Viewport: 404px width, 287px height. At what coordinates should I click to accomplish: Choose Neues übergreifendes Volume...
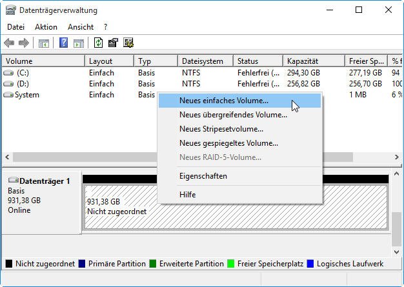pos(240,115)
